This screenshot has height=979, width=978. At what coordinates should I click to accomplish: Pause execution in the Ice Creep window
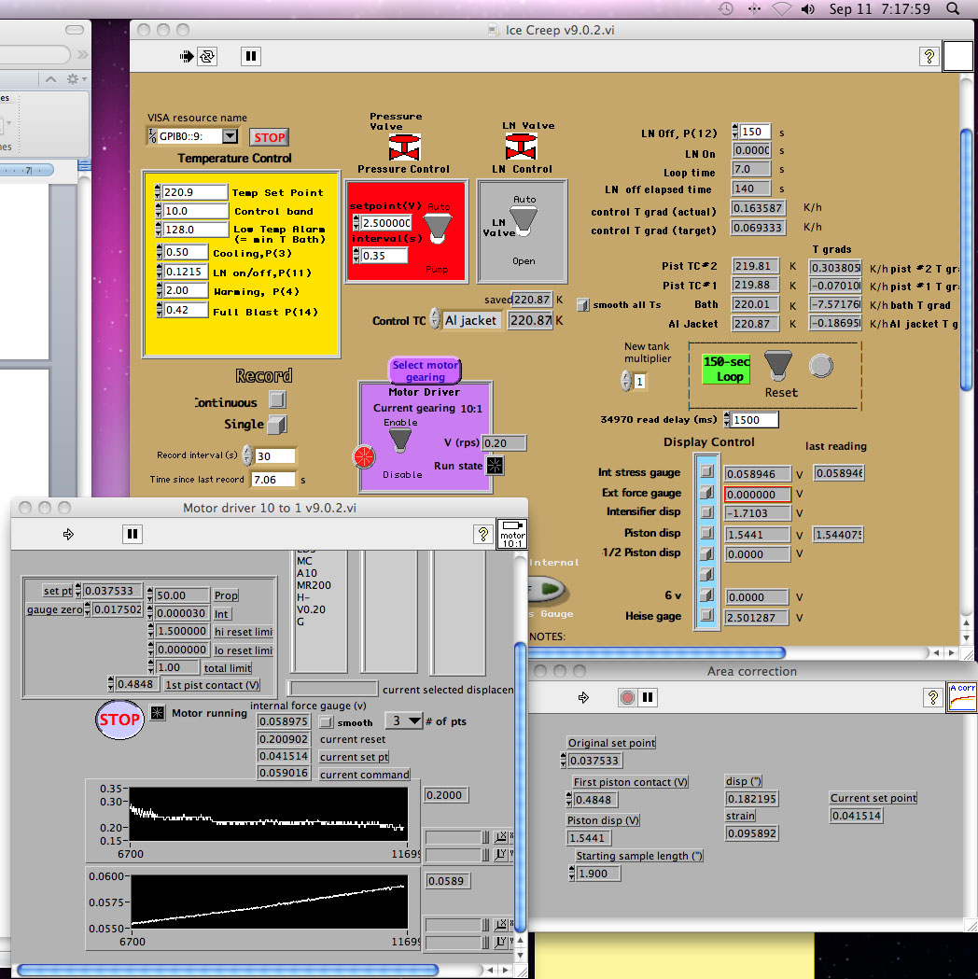coord(250,56)
